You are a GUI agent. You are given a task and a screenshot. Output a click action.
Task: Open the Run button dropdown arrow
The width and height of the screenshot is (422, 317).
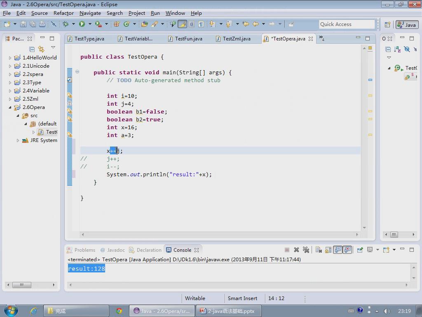[x=90, y=24]
